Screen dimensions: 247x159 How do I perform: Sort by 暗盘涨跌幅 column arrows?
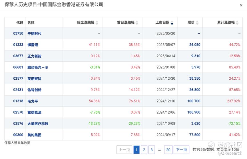97,23
